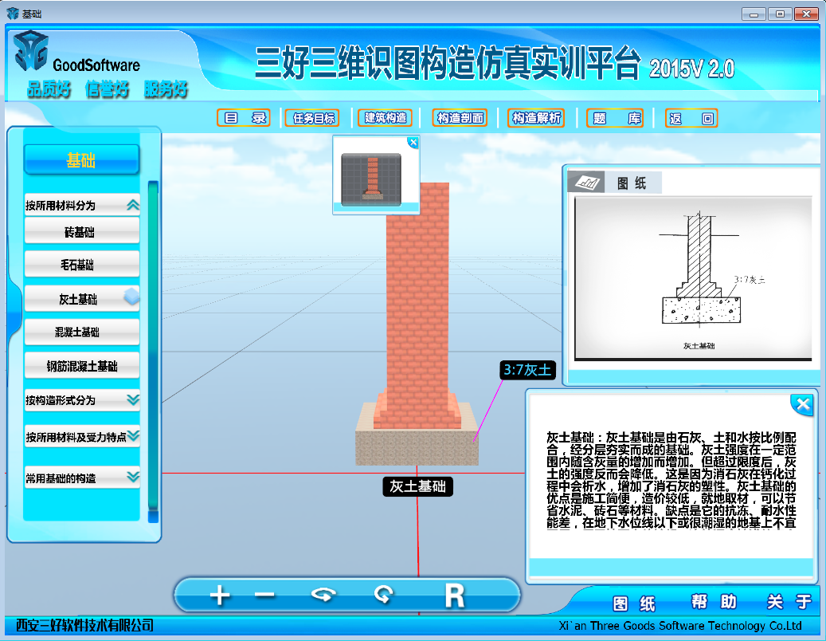Select the 砖基础 foundation type

(82, 232)
